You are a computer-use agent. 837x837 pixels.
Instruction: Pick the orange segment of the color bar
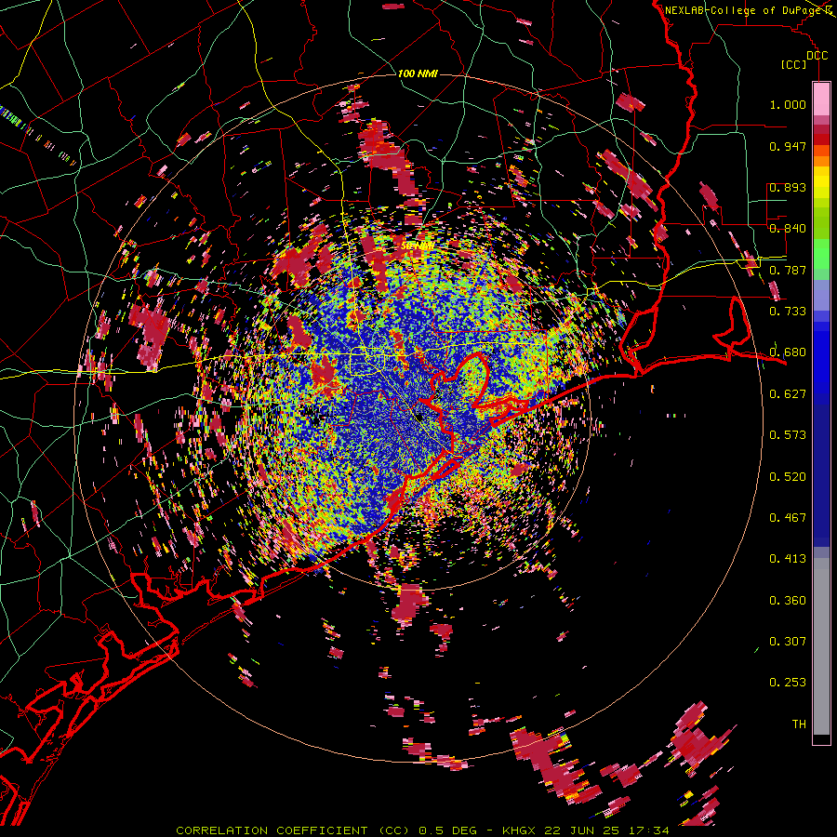tap(821, 161)
